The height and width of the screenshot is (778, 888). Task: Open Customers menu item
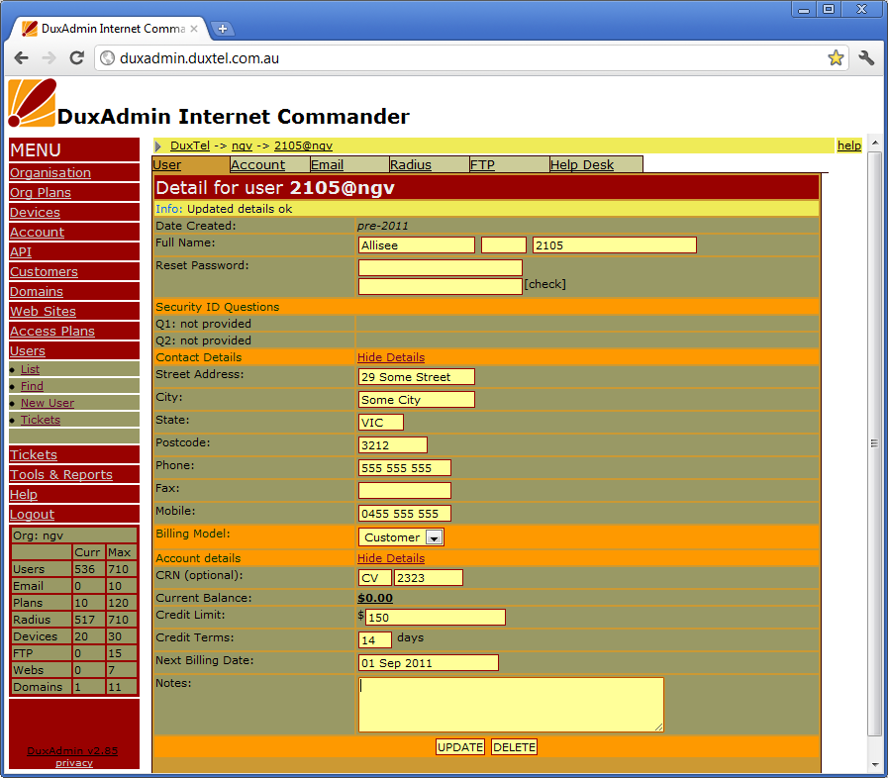tap(44, 272)
